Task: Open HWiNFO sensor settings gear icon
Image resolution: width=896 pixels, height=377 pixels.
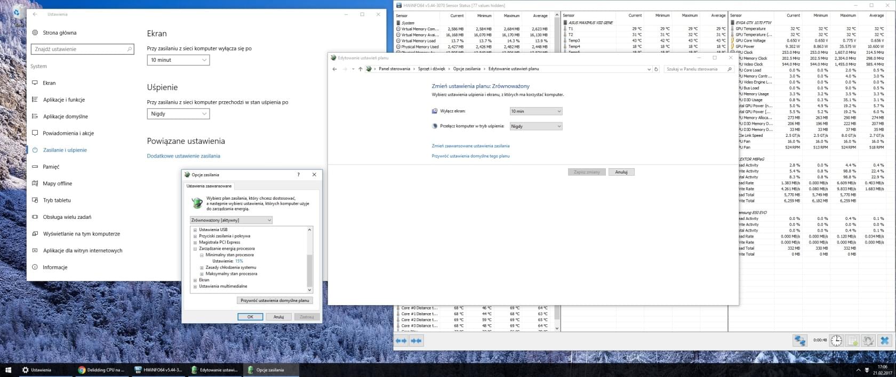Action: (868, 341)
